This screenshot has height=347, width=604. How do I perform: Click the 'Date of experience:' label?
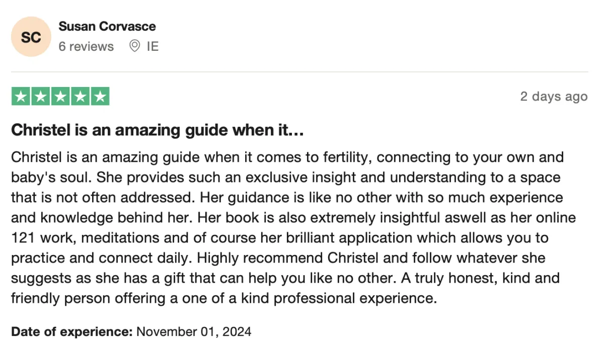tap(72, 332)
